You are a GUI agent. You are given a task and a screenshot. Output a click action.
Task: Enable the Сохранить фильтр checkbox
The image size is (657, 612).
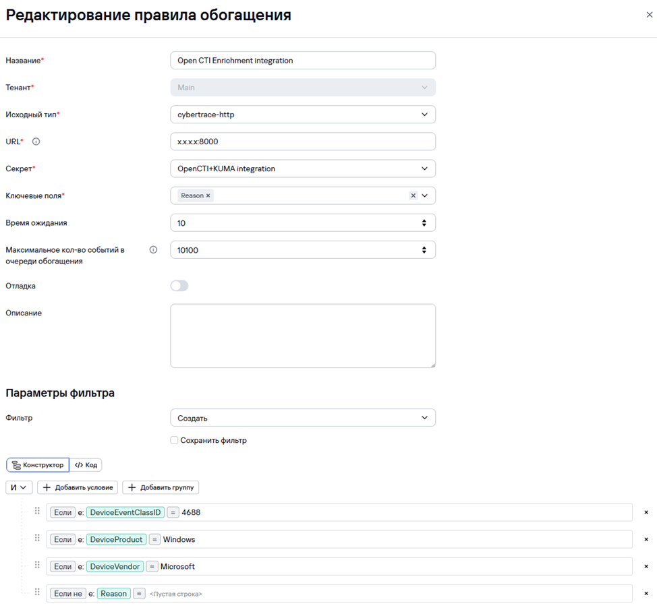(x=174, y=440)
